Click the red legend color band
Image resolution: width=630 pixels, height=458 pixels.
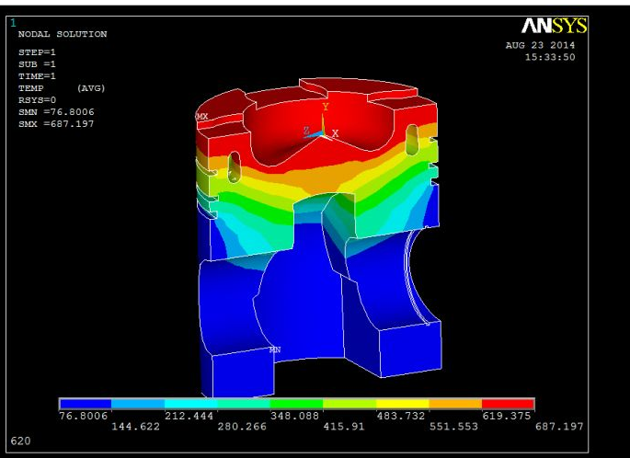pos(508,404)
